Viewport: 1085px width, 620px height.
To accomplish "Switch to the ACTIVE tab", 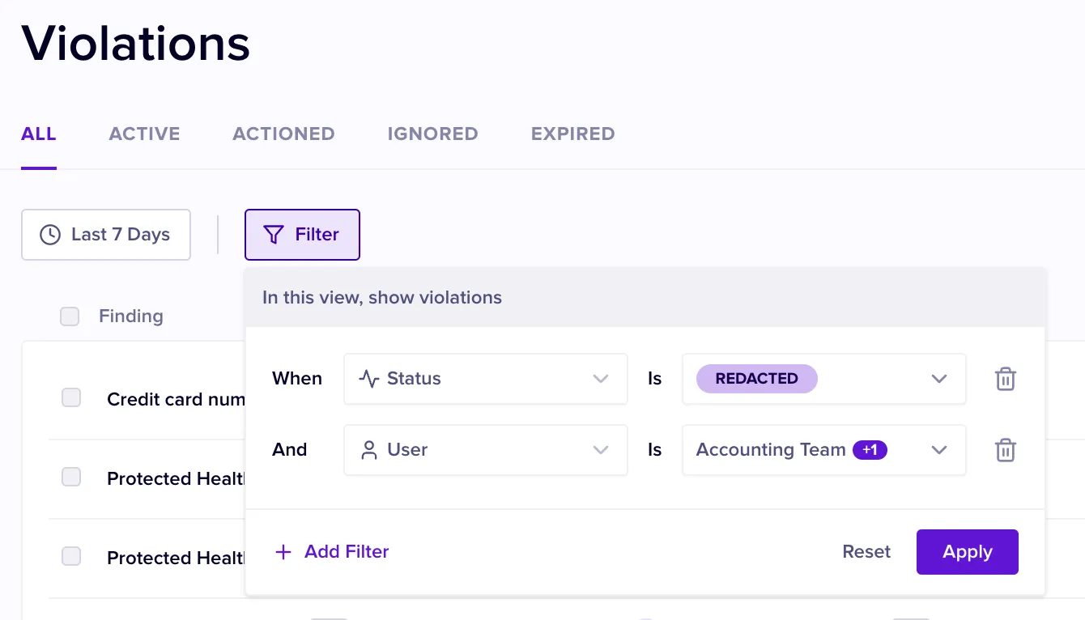I will click(144, 134).
